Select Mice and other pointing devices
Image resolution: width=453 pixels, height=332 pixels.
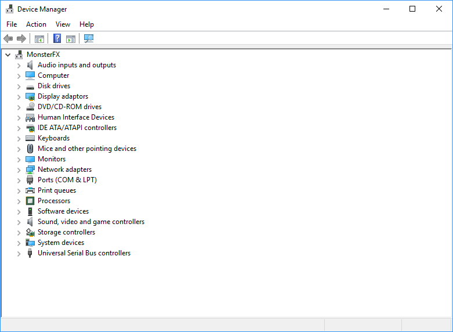pos(87,149)
